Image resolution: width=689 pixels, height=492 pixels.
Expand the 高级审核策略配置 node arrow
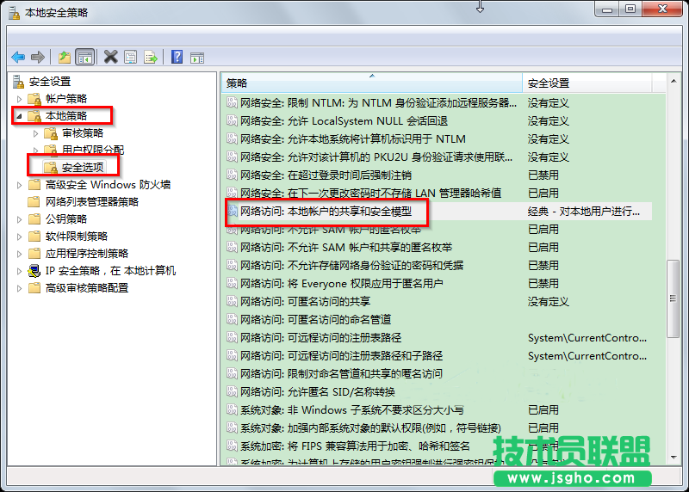pos(19,288)
